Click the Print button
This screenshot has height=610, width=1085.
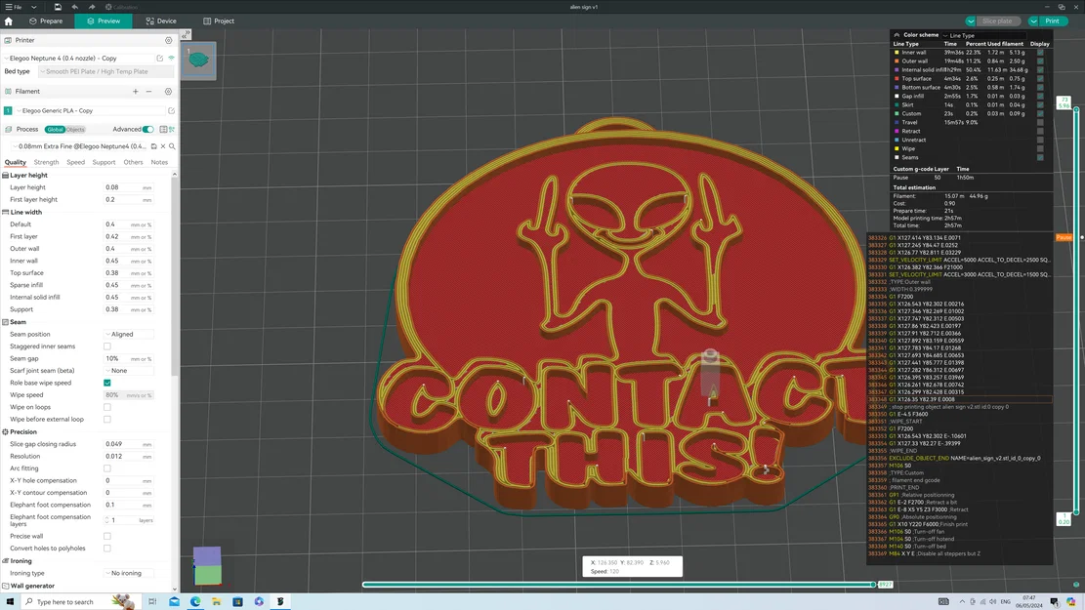1053,21
